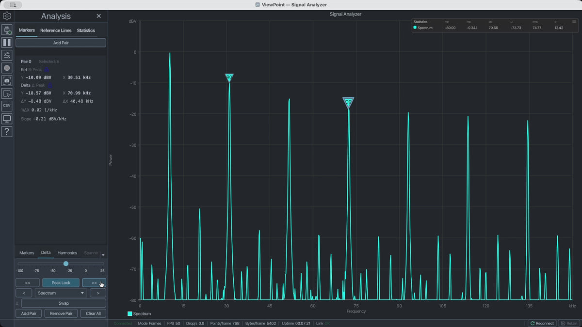This screenshot has height=327, width=582.
Task: Switch to the Harmonics tab
Action: click(x=67, y=253)
